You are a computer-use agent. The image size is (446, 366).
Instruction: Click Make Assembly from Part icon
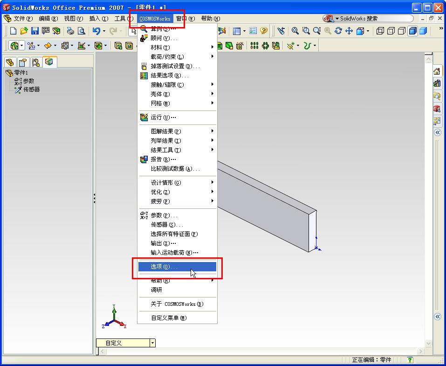[x=56, y=31]
